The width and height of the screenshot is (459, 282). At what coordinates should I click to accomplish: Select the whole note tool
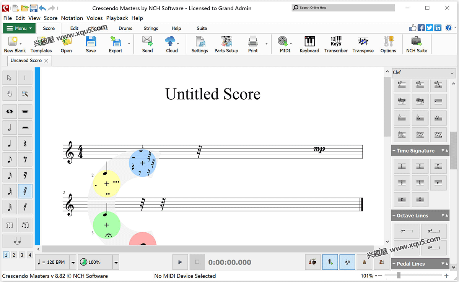[x=10, y=111]
